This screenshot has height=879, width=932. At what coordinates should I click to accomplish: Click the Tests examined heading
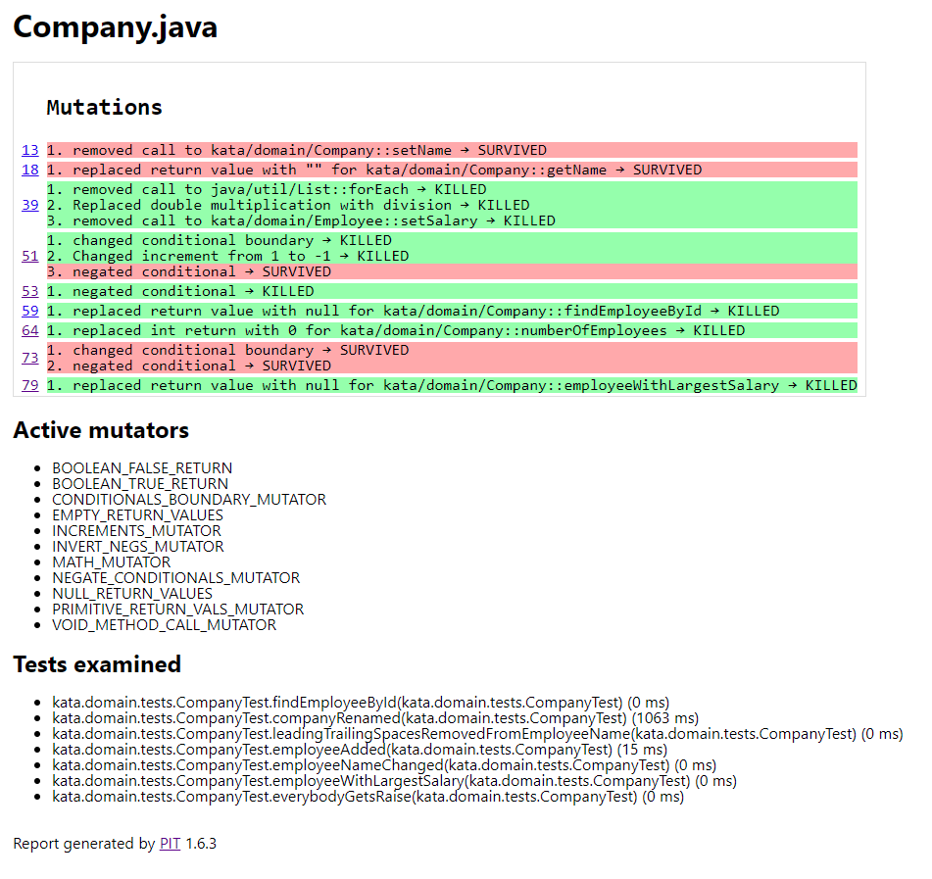point(97,664)
